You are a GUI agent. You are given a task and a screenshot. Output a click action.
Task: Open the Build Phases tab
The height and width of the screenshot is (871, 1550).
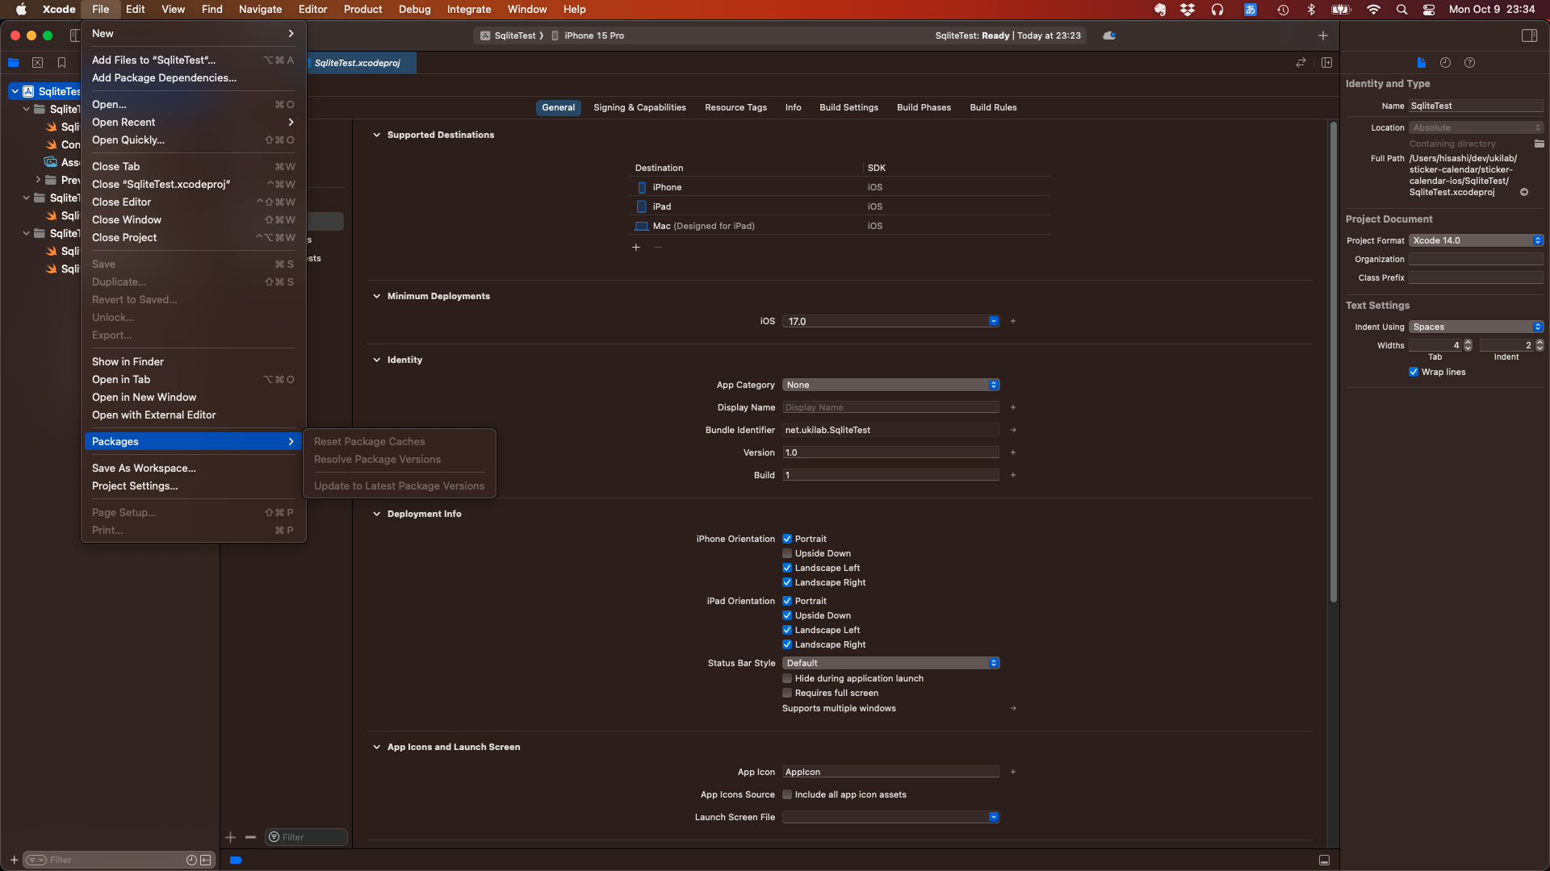pyautogui.click(x=924, y=107)
